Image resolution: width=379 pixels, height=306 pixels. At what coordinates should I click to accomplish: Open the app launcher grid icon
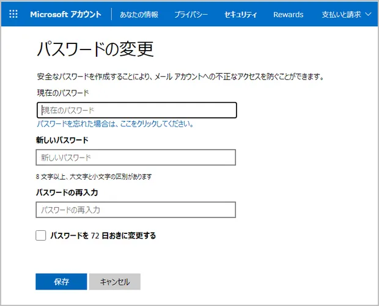tap(13, 14)
